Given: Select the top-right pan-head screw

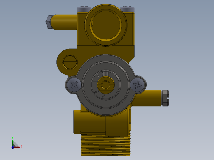Looking at the screenshot, I should point(127,9).
